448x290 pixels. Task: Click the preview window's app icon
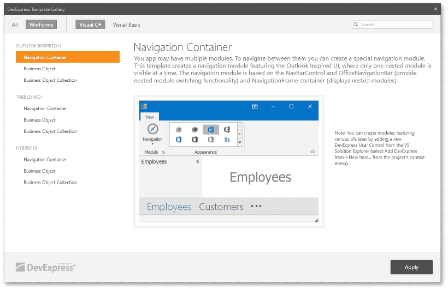pyautogui.click(x=144, y=106)
